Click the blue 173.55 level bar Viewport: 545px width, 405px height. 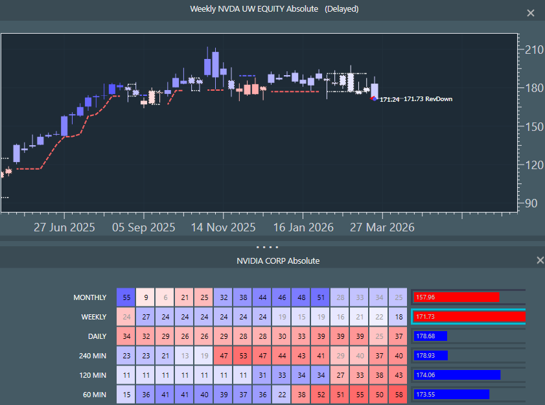(451, 395)
